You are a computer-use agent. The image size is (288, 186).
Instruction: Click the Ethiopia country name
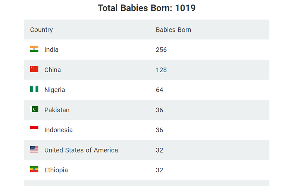56,170
